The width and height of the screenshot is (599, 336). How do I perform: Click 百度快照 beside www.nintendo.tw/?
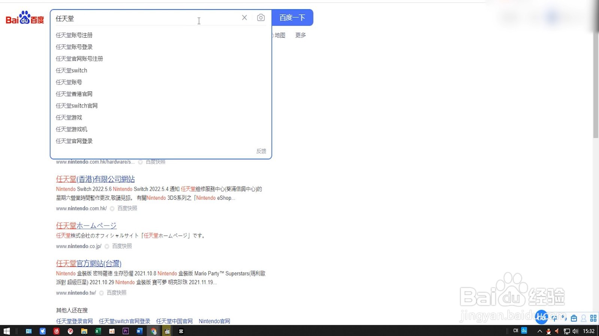(116, 293)
